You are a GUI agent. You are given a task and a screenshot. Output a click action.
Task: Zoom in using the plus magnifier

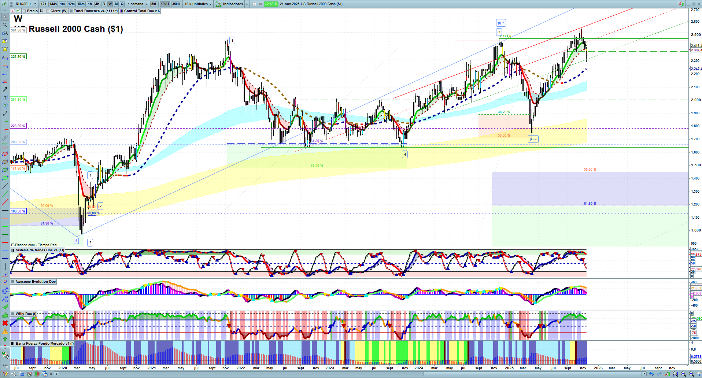coord(691,374)
